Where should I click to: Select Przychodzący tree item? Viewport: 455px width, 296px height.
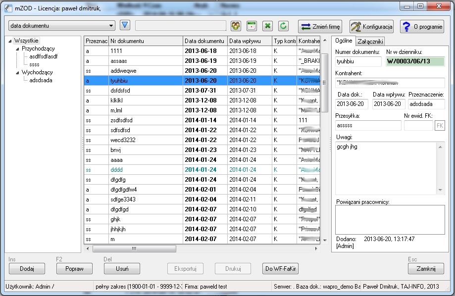[x=38, y=49]
